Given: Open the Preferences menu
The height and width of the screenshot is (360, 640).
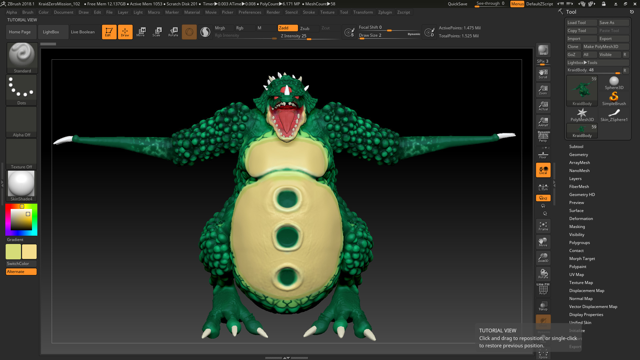Looking at the screenshot, I should click(x=250, y=12).
